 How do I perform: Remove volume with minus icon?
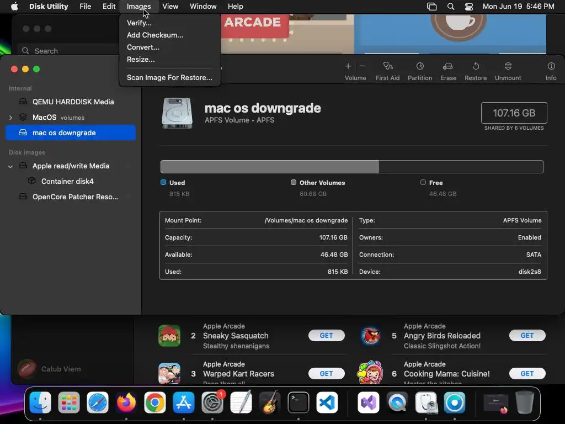point(363,66)
